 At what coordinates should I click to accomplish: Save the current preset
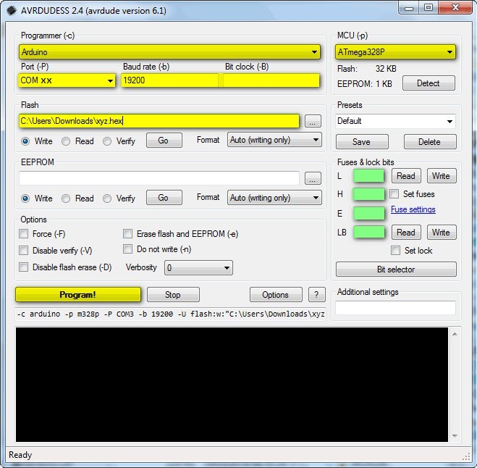362,142
